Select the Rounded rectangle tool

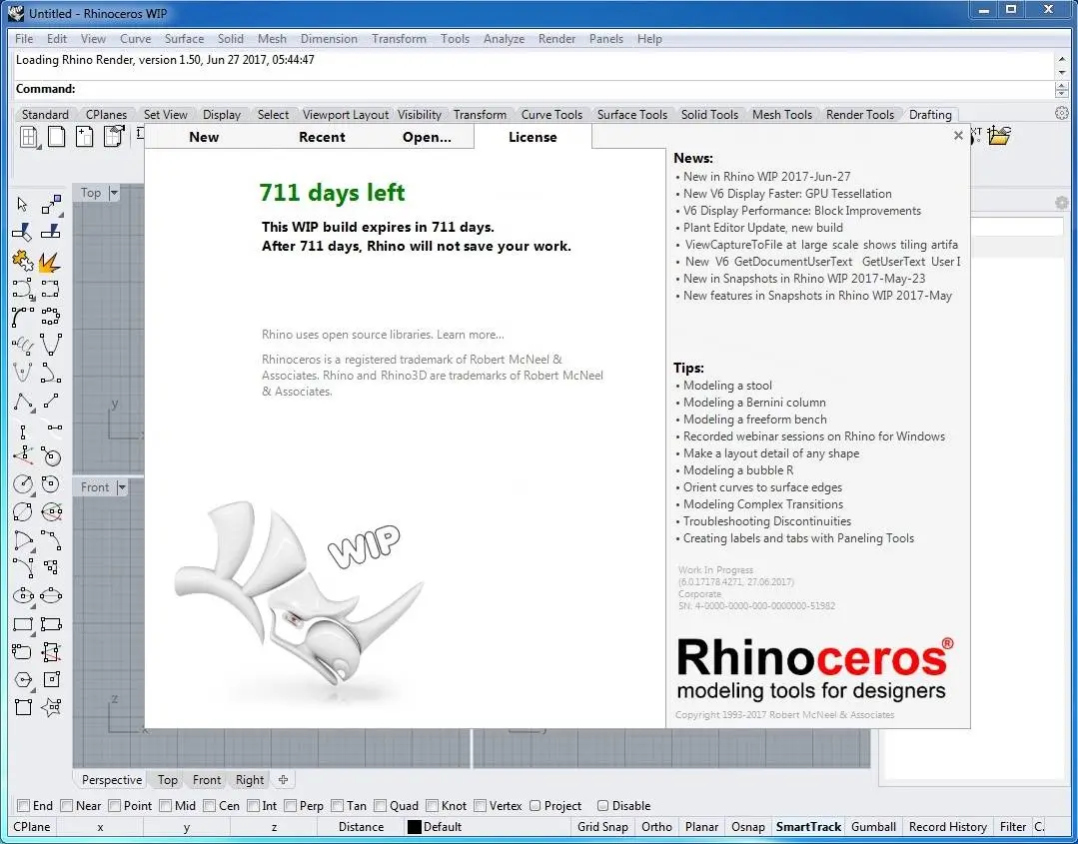click(23, 651)
